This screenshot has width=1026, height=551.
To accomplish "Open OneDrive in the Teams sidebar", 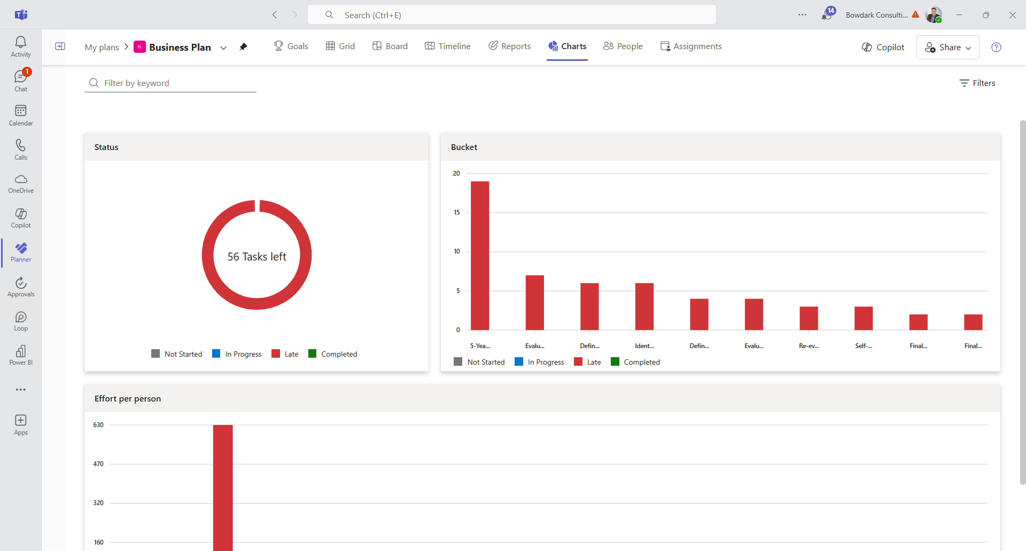I will (x=21, y=184).
